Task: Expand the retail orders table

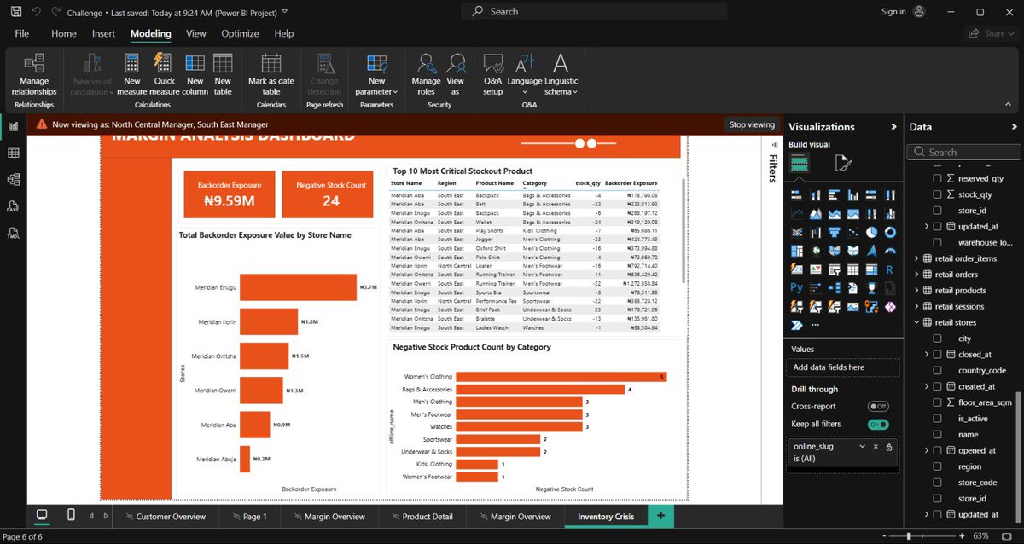Action: pyautogui.click(x=916, y=275)
